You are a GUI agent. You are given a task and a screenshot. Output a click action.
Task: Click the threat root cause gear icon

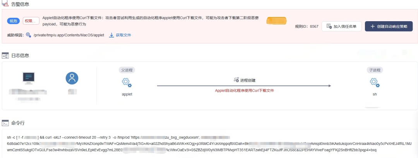click(29, 35)
